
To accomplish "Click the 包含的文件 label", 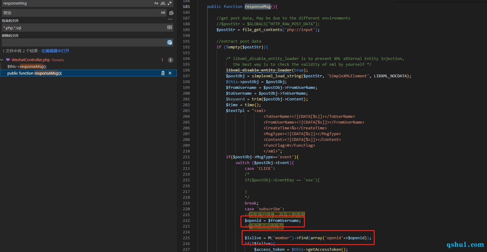I will pos(10,21).
